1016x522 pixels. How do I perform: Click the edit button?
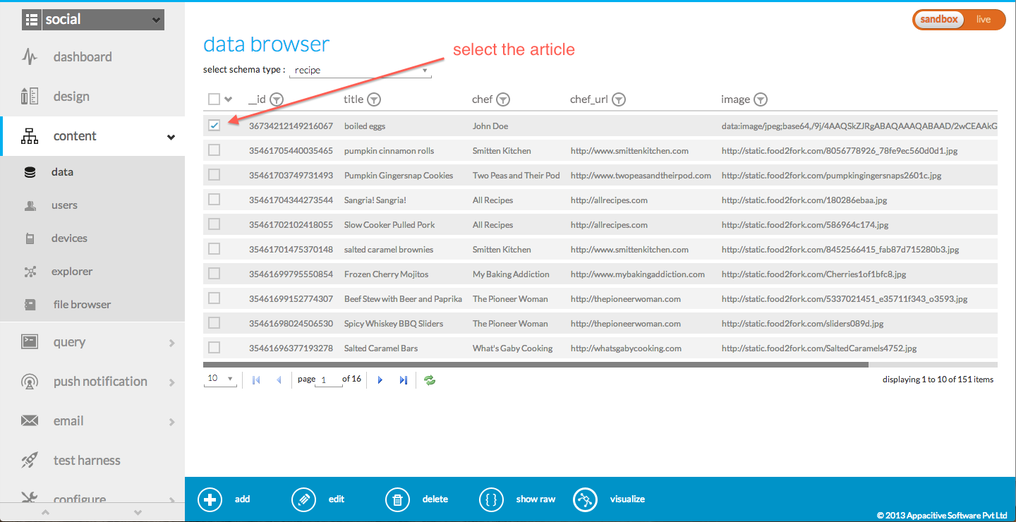point(318,499)
